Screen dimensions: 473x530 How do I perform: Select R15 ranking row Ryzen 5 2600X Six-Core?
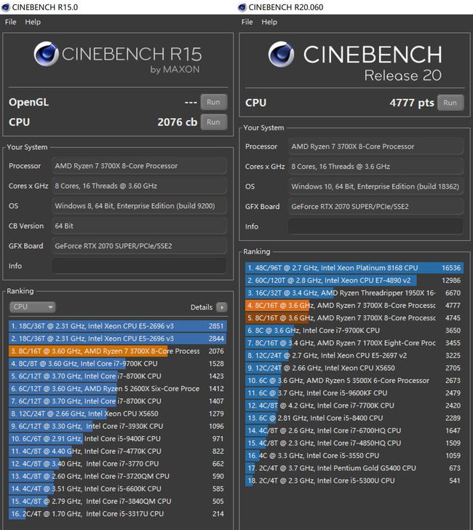(x=118, y=389)
